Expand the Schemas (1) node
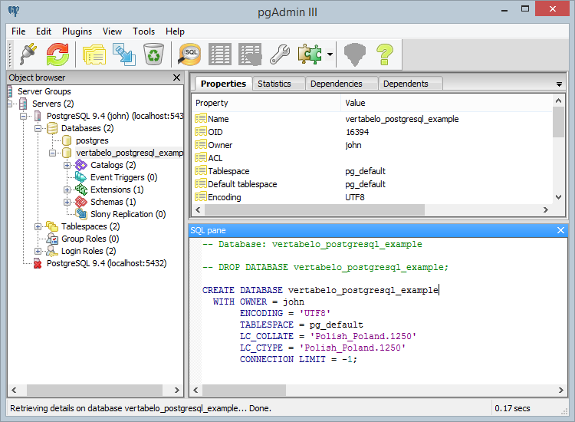This screenshot has height=422, width=575. (x=67, y=202)
